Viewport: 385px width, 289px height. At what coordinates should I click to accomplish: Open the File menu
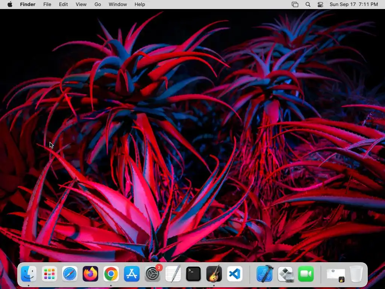[x=47, y=5]
